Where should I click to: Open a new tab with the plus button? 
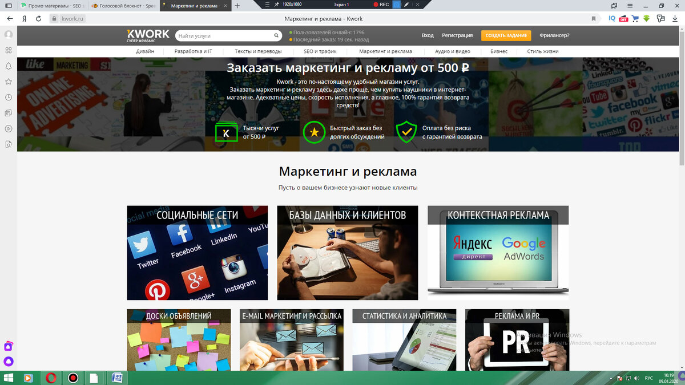click(x=237, y=5)
